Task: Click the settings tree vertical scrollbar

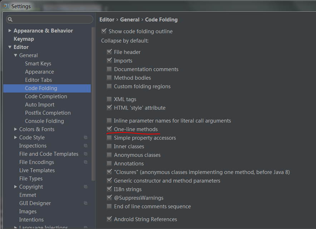Action: point(93,104)
